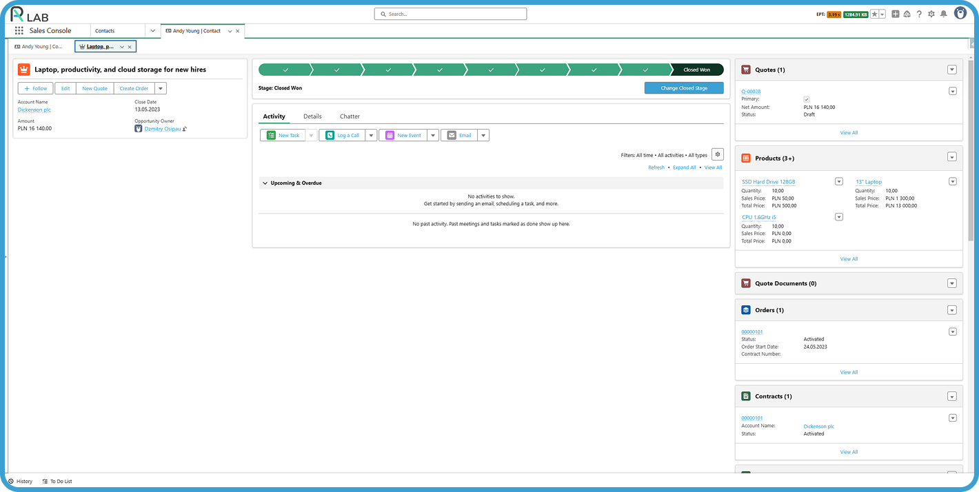The height and width of the screenshot is (492, 979).
Task: Close the Laptop opportunity subtab
Action: [130, 47]
